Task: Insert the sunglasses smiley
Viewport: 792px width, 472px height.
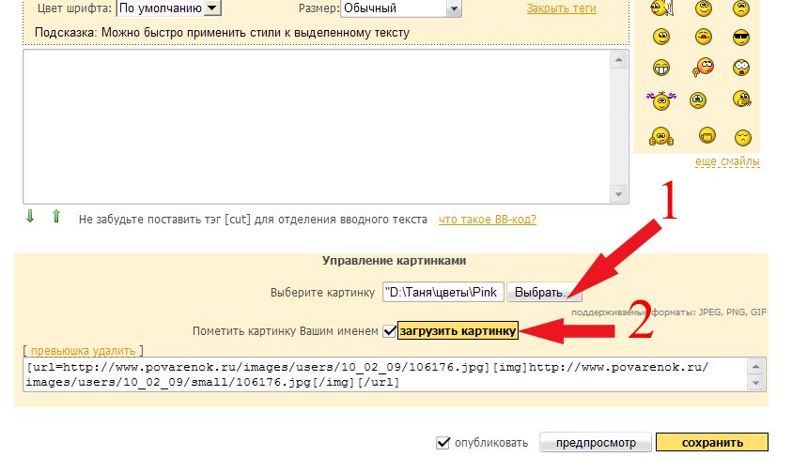Action: click(742, 37)
